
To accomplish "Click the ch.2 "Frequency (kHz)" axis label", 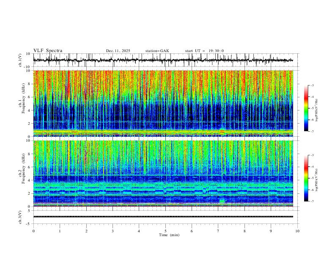I will (x=24, y=168).
